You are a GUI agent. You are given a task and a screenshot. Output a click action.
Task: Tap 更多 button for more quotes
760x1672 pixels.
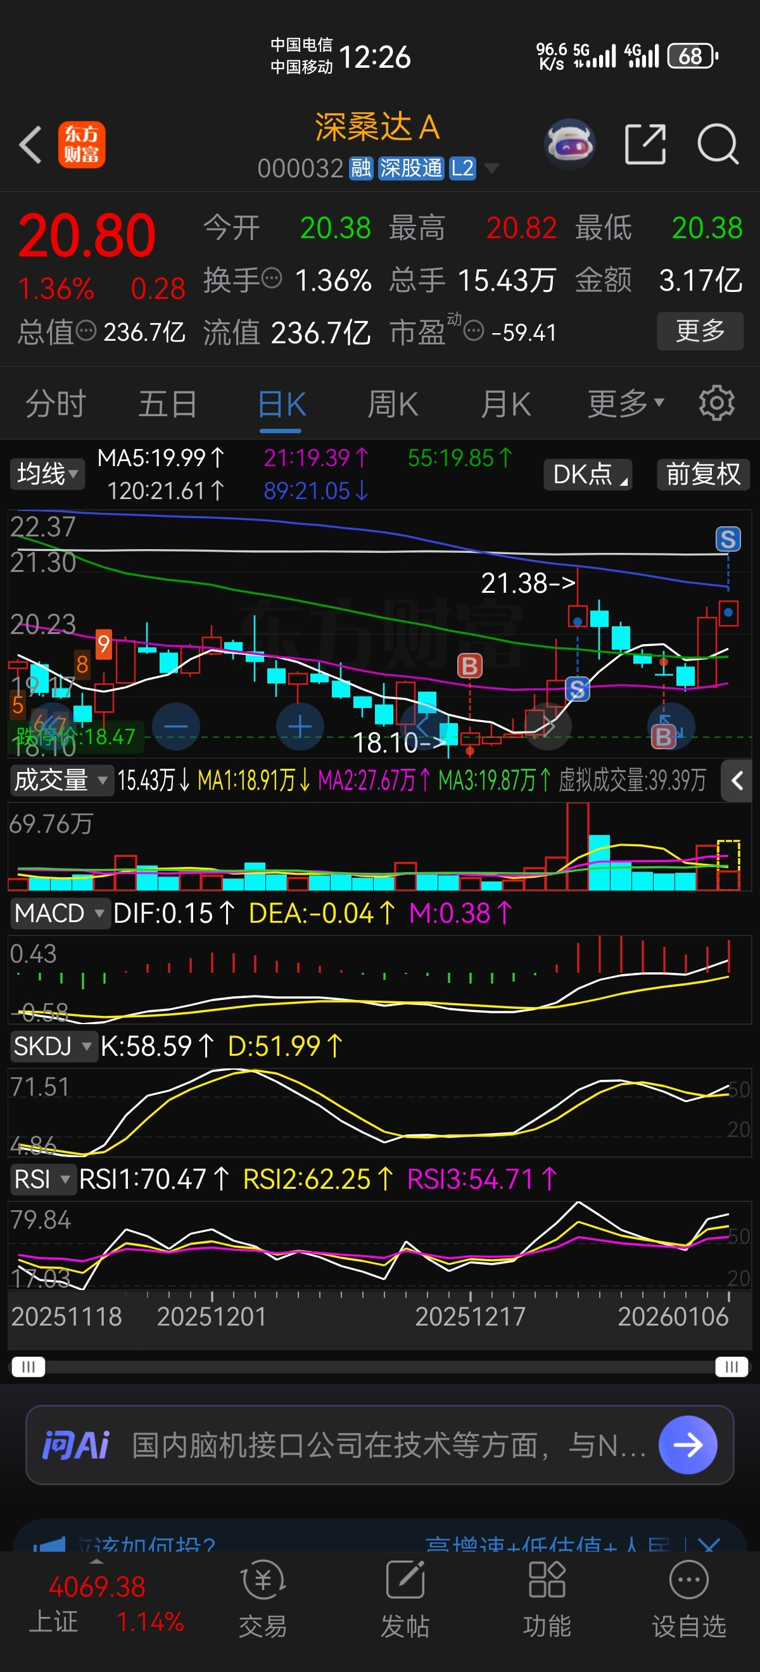(x=700, y=331)
